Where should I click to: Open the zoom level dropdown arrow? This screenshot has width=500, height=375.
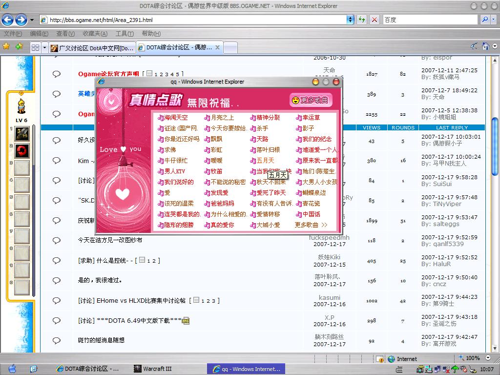pos(488,358)
